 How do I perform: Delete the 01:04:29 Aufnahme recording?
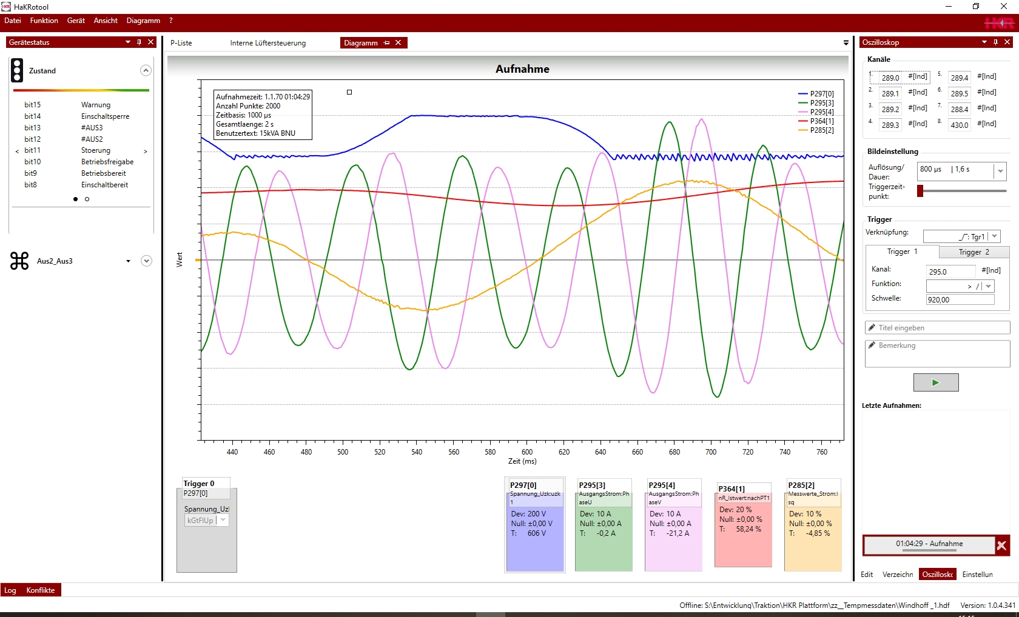[1001, 545]
